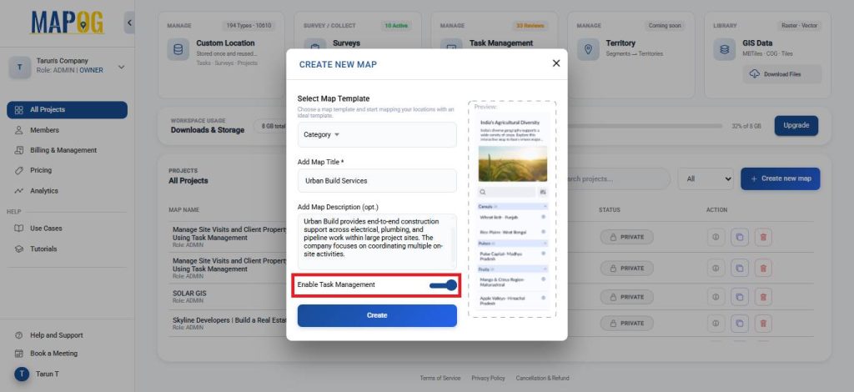Click 'Role: ADMIN | OWNER' text

[x=70, y=70]
